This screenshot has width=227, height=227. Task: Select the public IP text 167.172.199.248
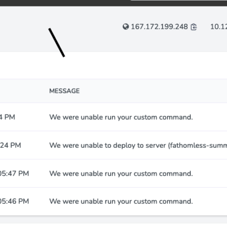(x=159, y=27)
